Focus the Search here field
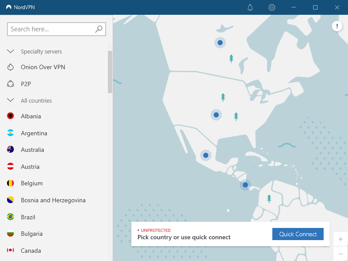Screen dimensions: 348x261 57,29
